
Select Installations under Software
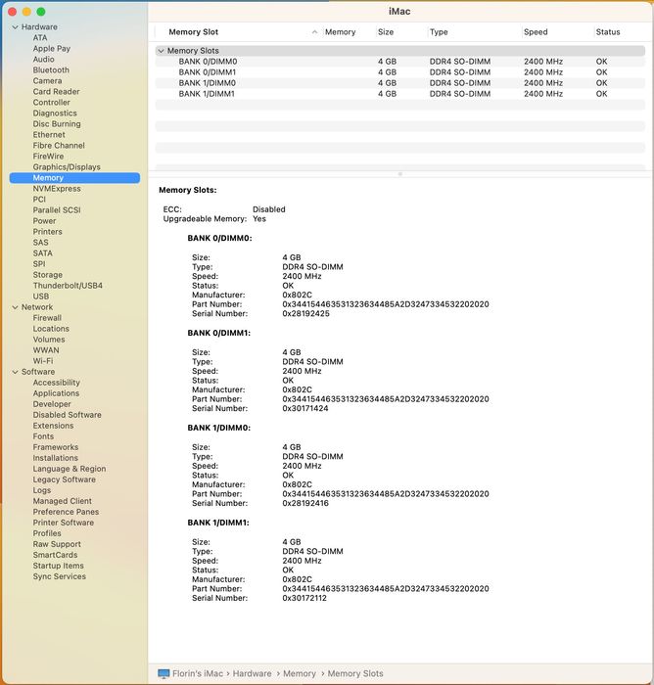coord(55,458)
